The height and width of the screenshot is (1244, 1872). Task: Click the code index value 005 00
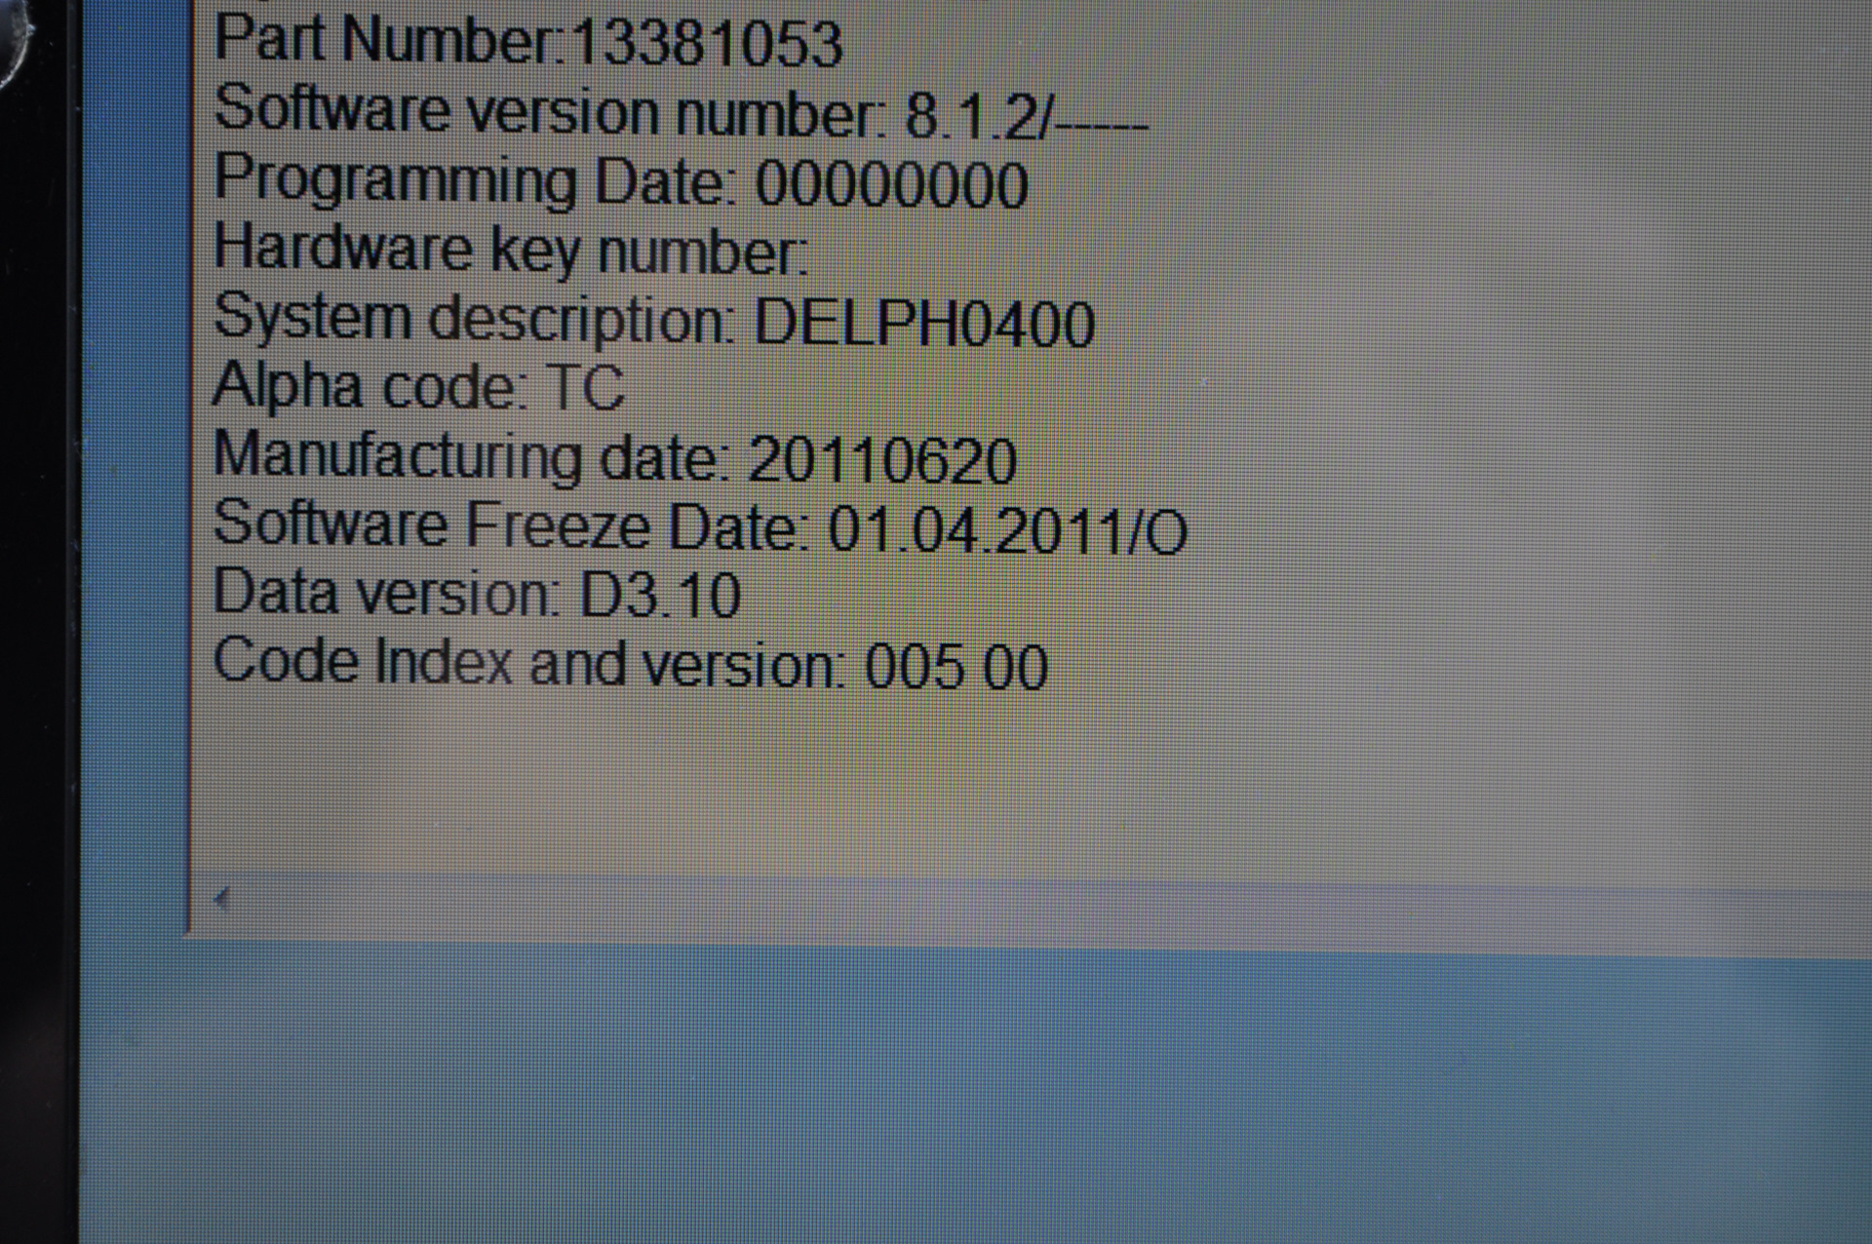click(x=956, y=667)
